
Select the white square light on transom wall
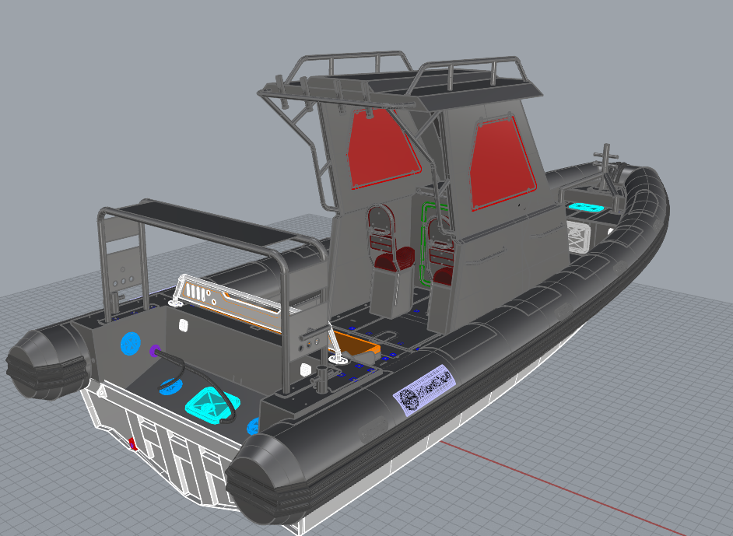(x=184, y=325)
